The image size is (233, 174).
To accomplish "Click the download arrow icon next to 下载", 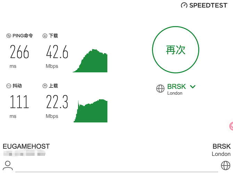I will click(x=45, y=36).
